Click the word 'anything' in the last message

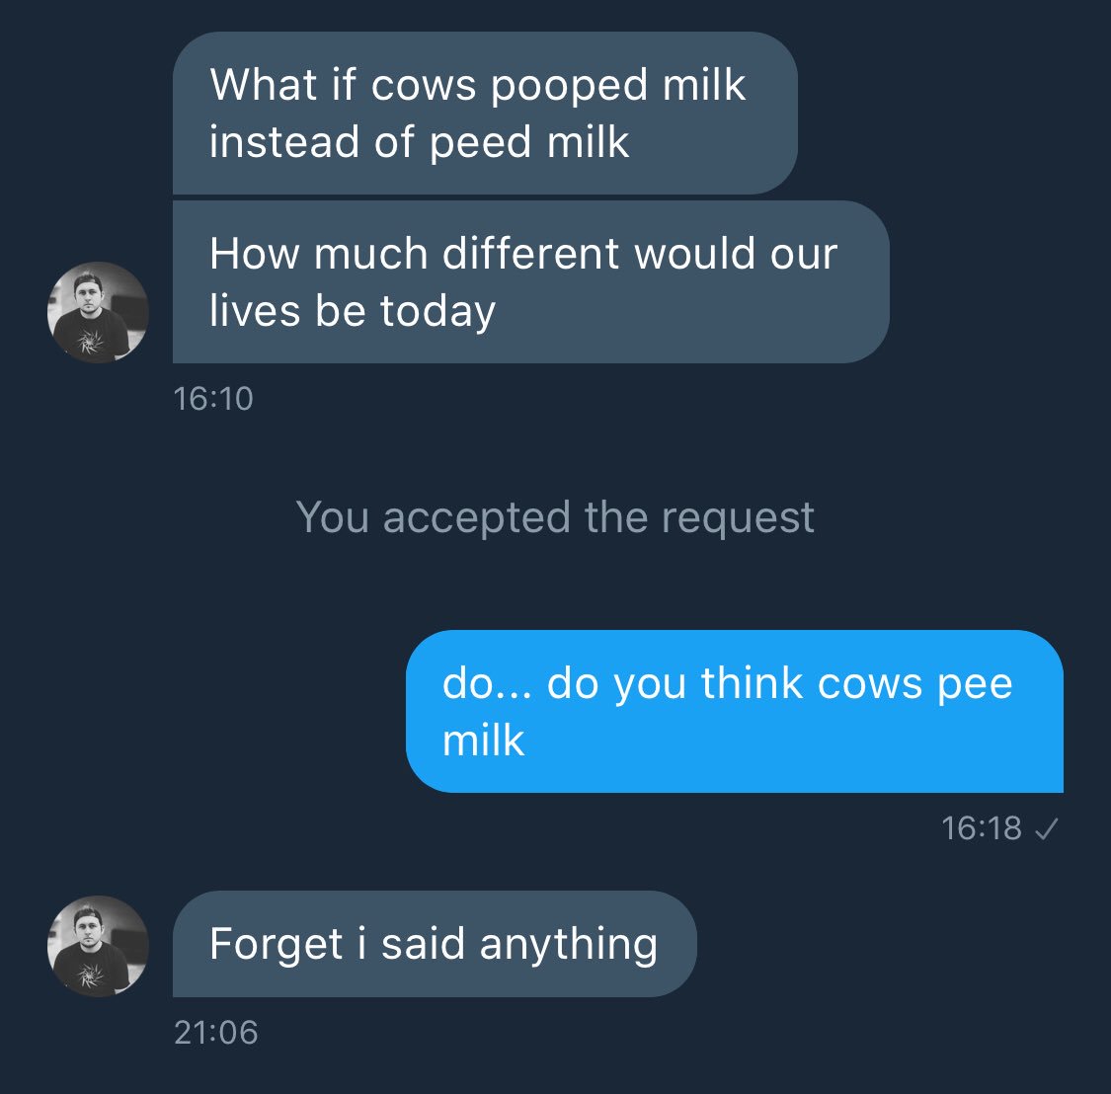(x=568, y=945)
